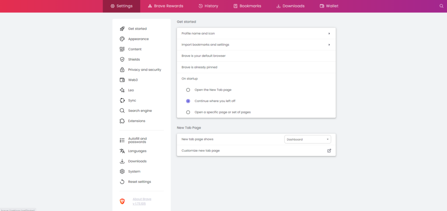Choose Open a specific page or set of pages
The height and width of the screenshot is (211, 447).
point(188,112)
